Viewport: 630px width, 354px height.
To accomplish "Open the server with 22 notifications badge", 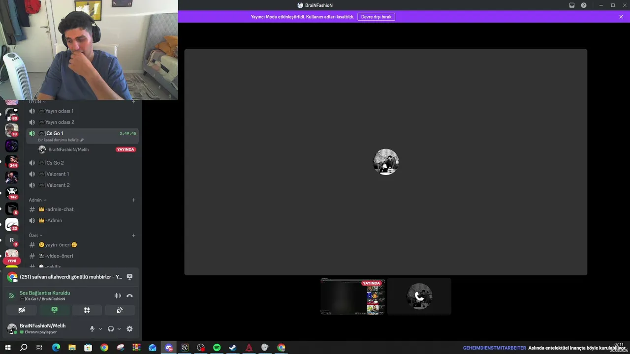I will pos(12,224).
